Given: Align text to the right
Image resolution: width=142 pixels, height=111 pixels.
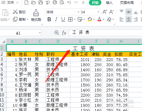Looking at the screenshot, I should pos(136,19).
